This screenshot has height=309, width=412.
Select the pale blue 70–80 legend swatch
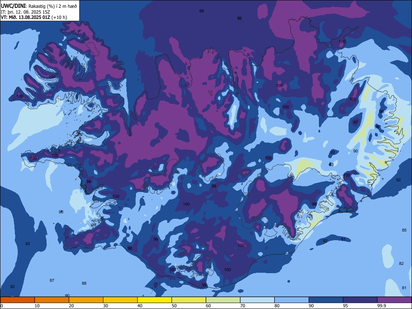point(257,300)
